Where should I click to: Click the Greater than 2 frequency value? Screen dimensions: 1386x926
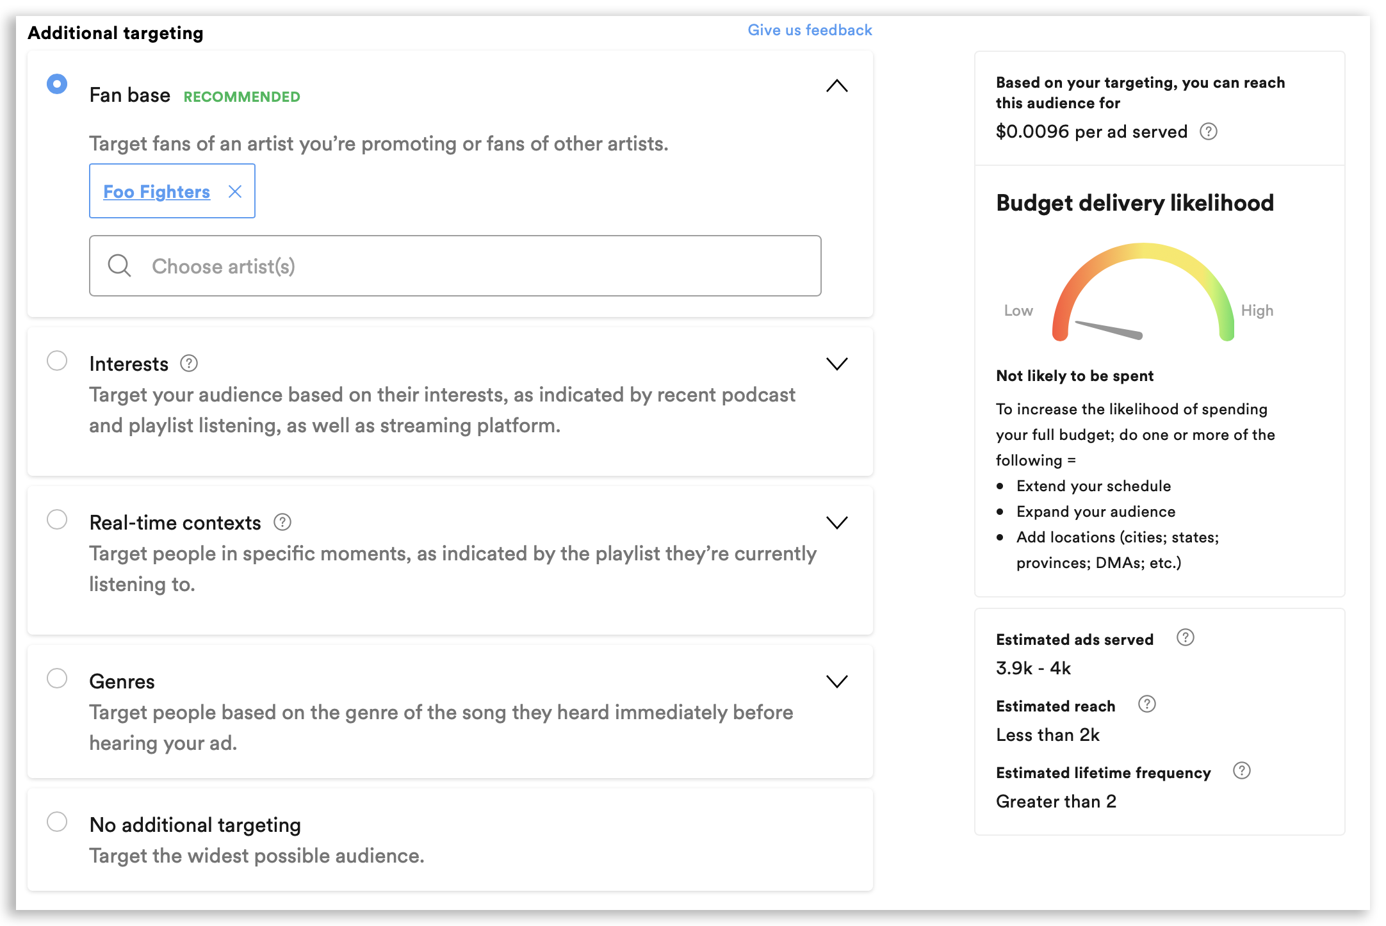click(x=1056, y=801)
